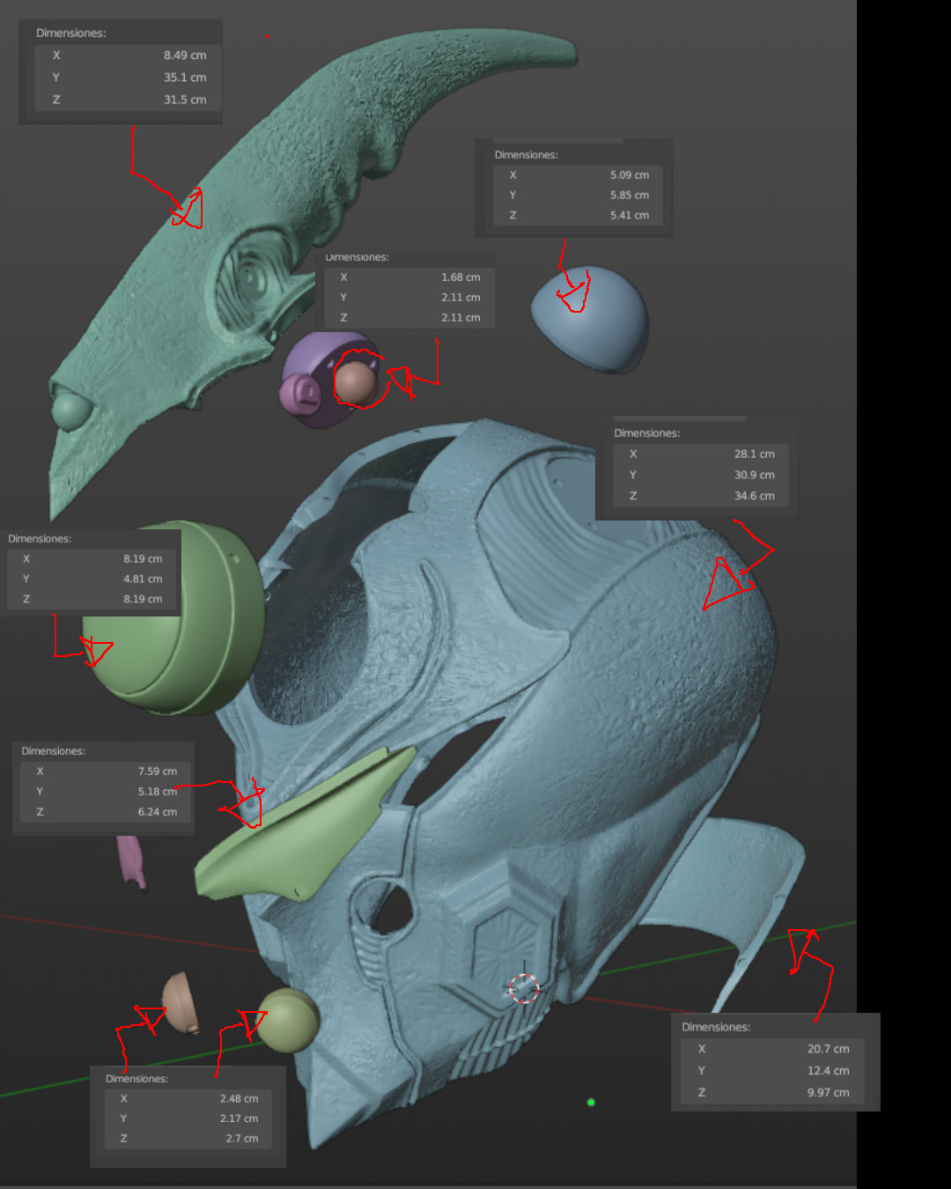Click the green world origin dot
951x1189 pixels.
(591, 1102)
